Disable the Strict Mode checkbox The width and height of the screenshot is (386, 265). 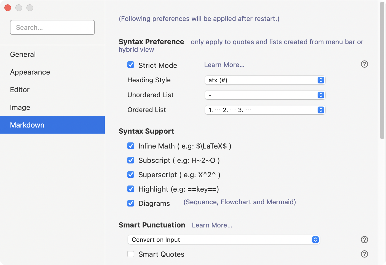click(x=131, y=65)
